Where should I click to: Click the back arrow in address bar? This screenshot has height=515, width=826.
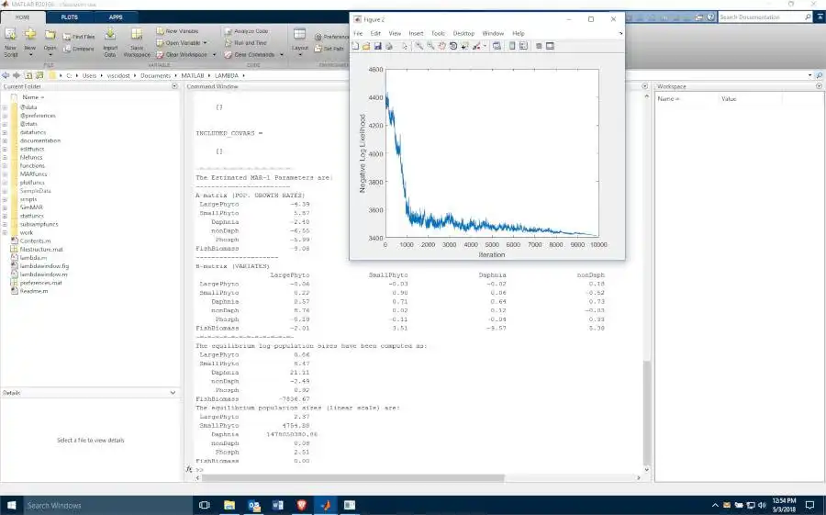point(6,75)
